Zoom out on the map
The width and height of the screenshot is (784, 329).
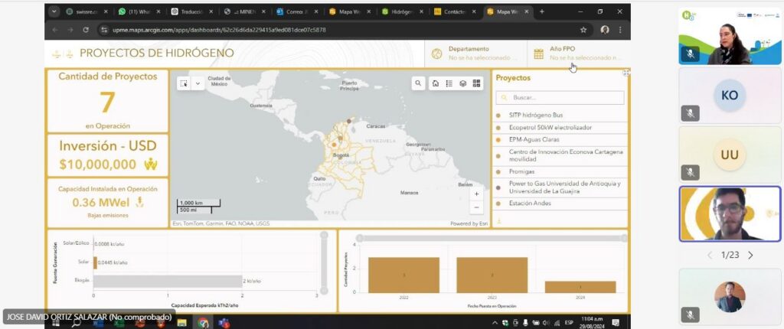pyautogui.click(x=477, y=207)
